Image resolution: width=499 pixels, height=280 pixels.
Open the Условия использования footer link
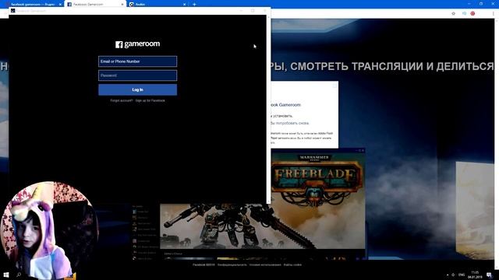pyautogui.click(x=265, y=264)
